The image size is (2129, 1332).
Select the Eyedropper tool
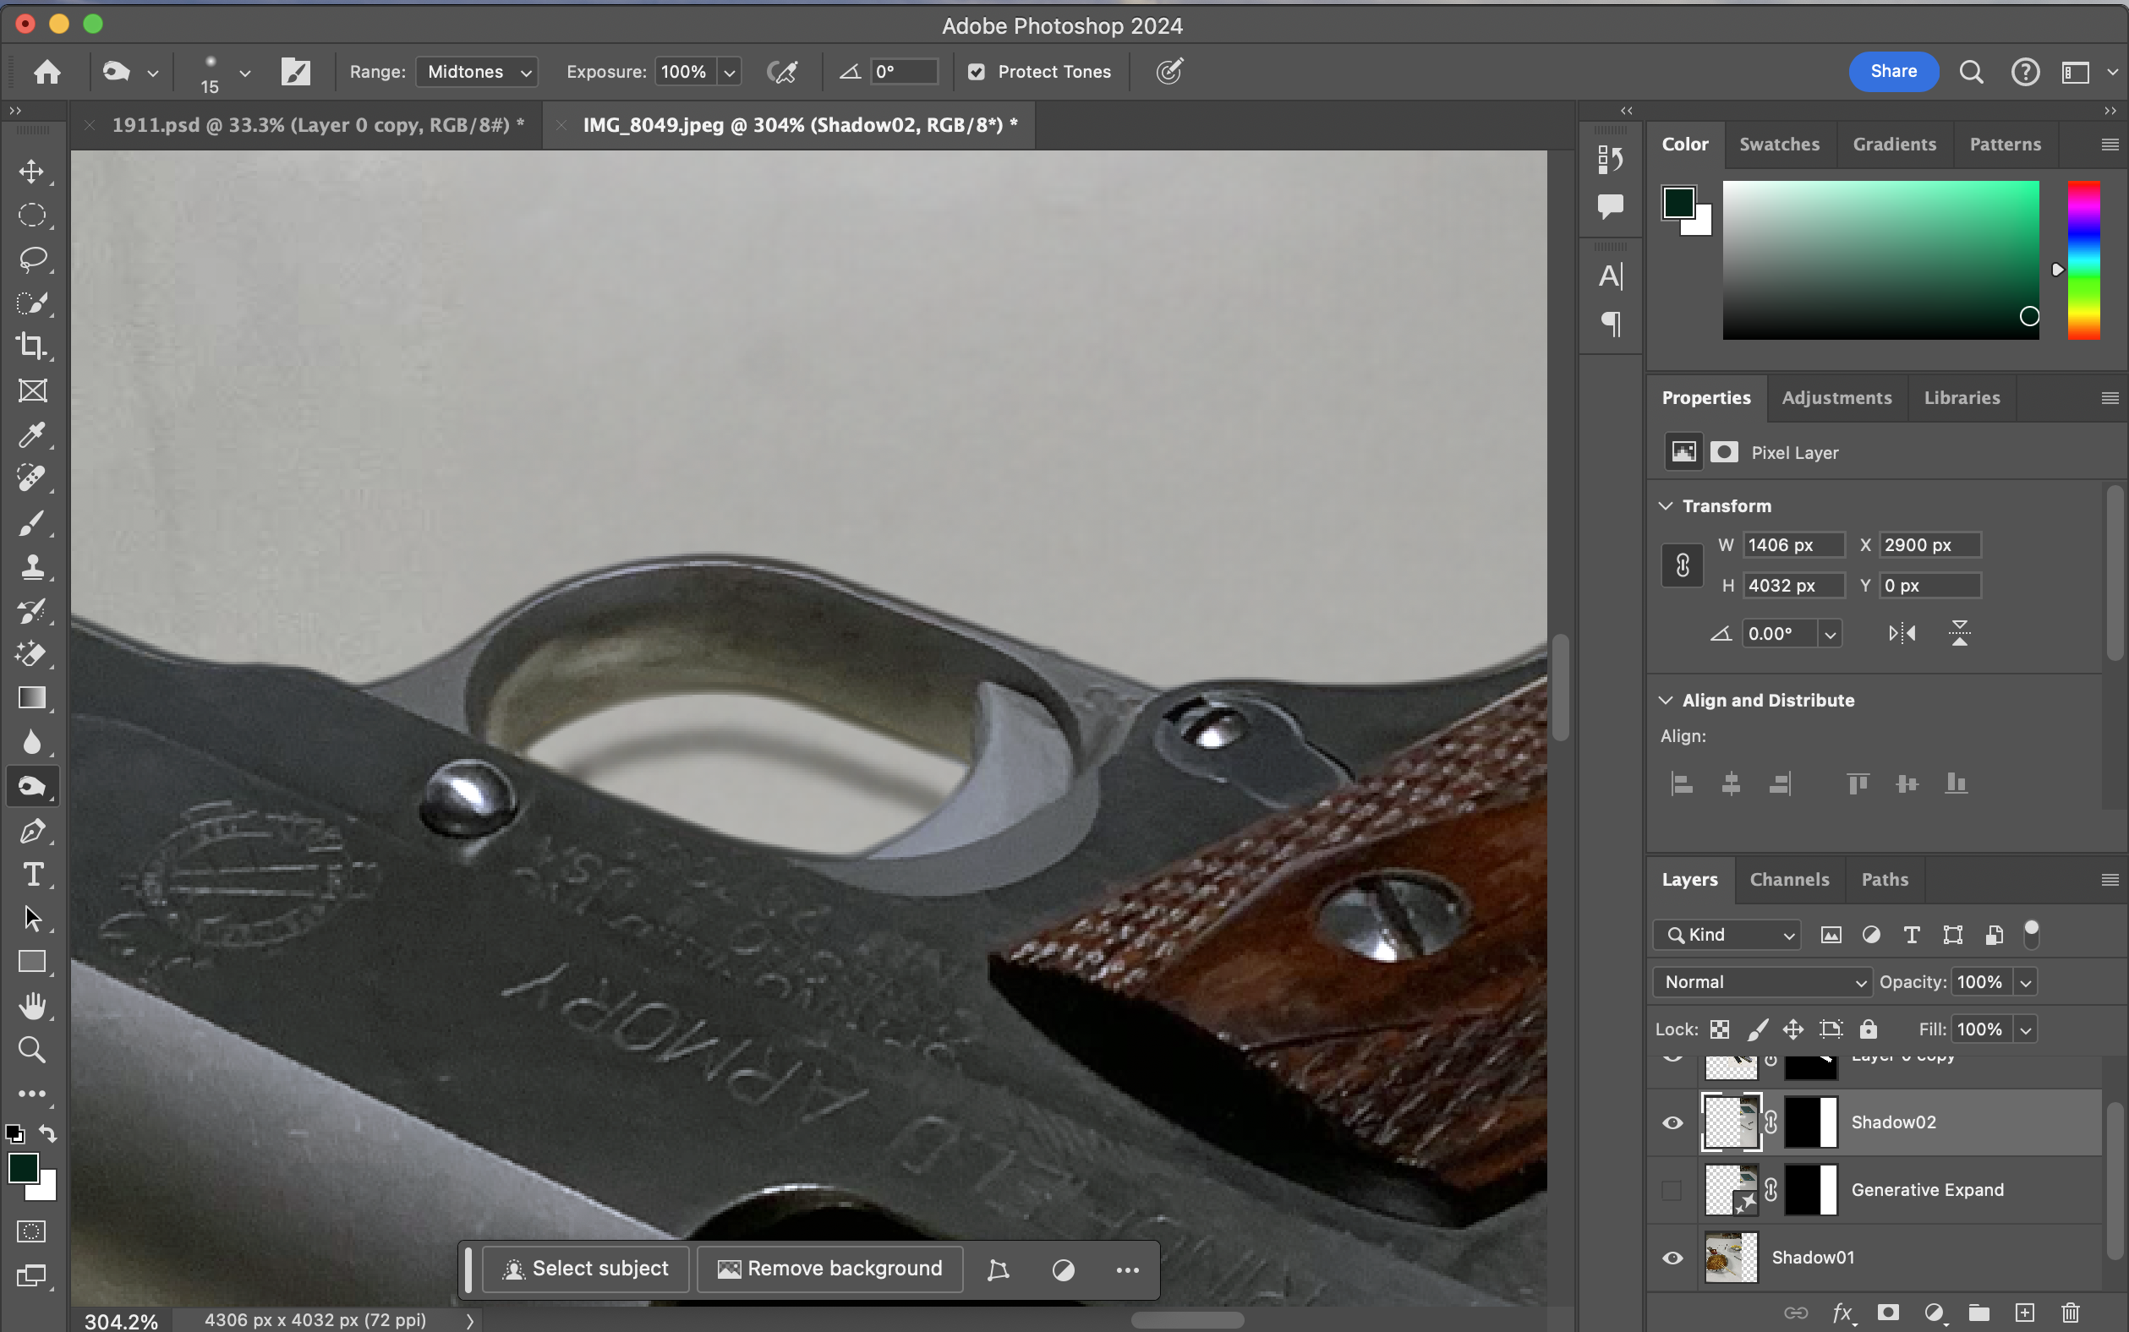[32, 434]
